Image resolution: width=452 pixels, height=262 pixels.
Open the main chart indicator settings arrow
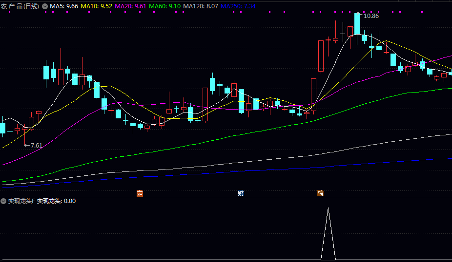click(x=45, y=6)
